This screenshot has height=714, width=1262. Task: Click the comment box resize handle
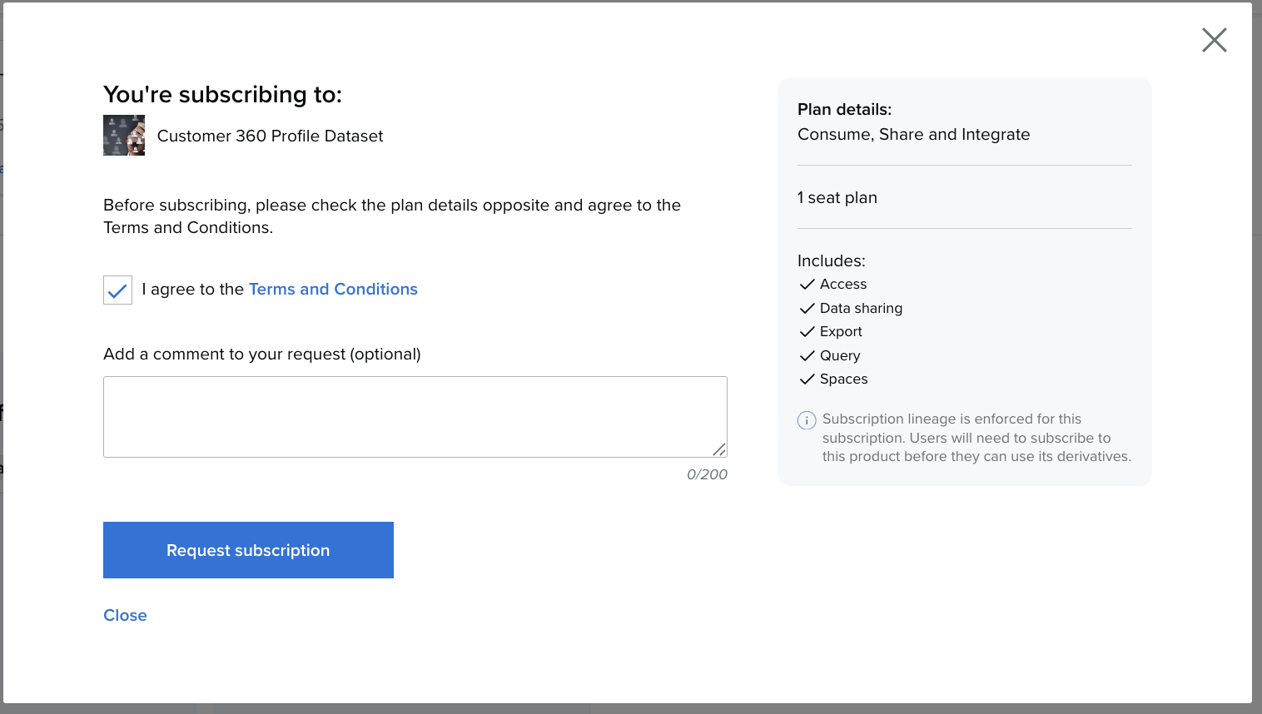tap(719, 449)
